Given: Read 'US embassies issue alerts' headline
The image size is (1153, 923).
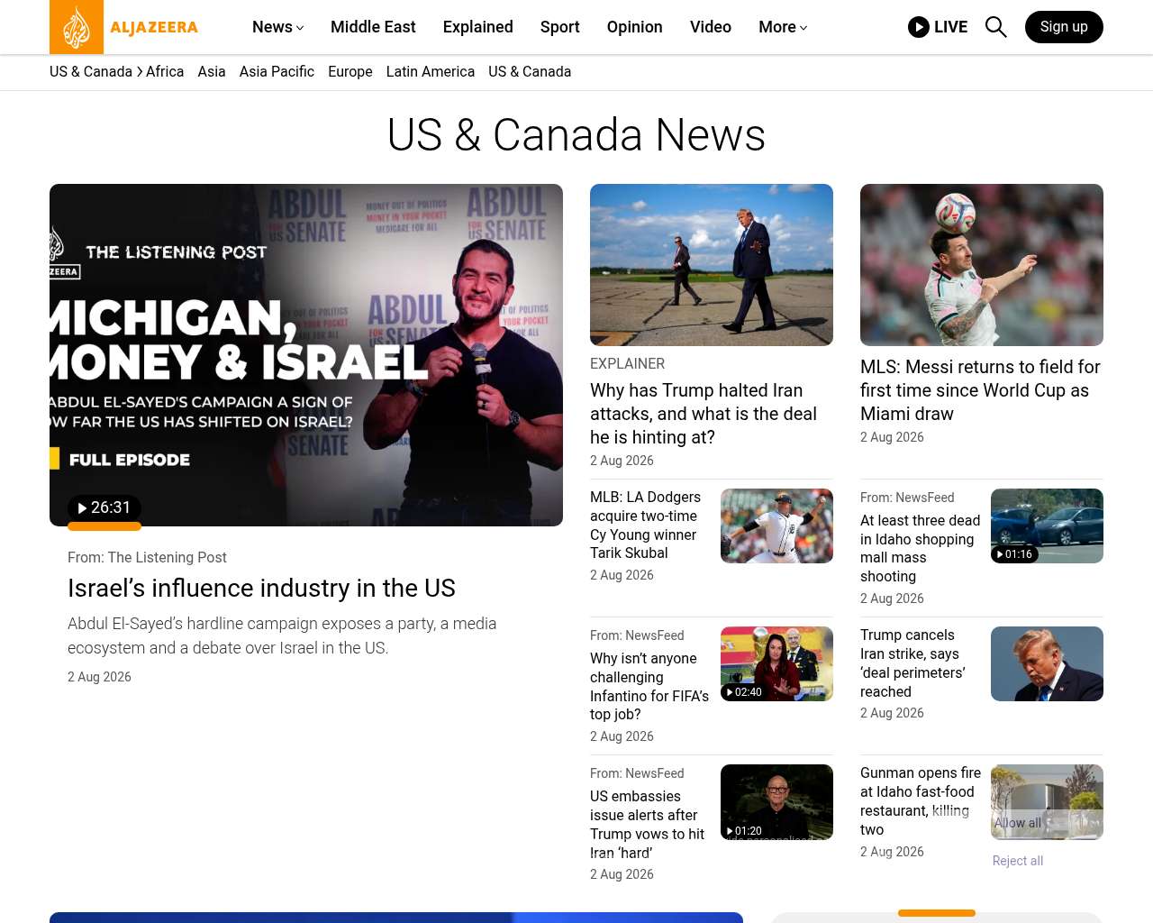Looking at the screenshot, I should pyautogui.click(x=647, y=824).
